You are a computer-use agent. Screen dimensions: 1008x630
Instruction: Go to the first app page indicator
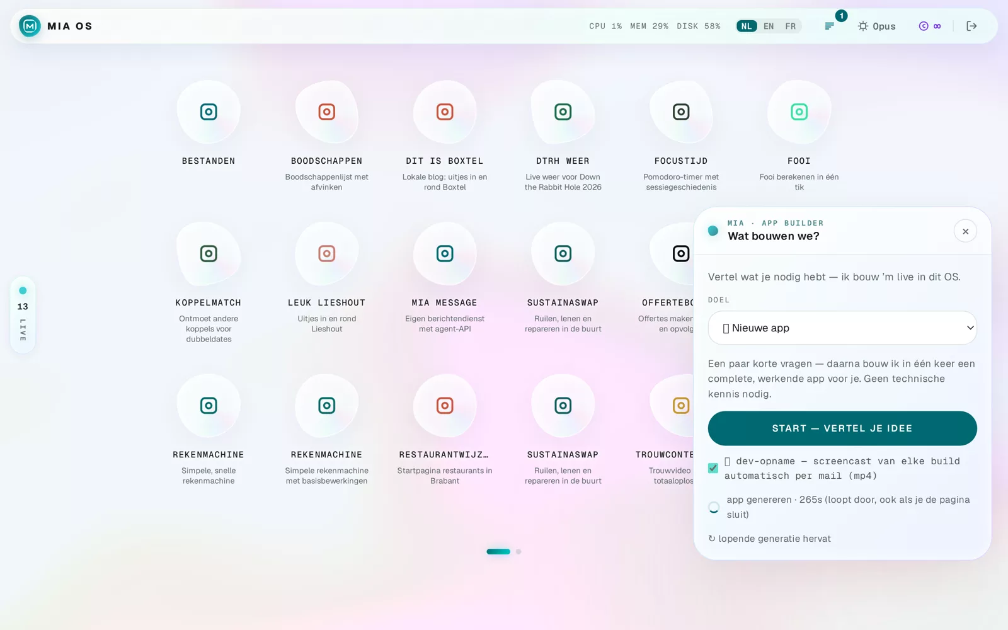(x=498, y=552)
